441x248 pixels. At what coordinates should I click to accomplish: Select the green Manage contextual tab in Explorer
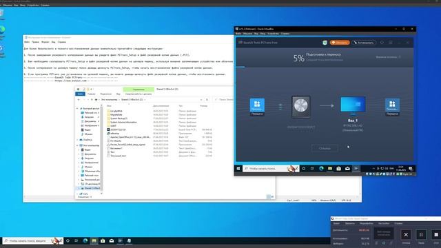(x=139, y=90)
